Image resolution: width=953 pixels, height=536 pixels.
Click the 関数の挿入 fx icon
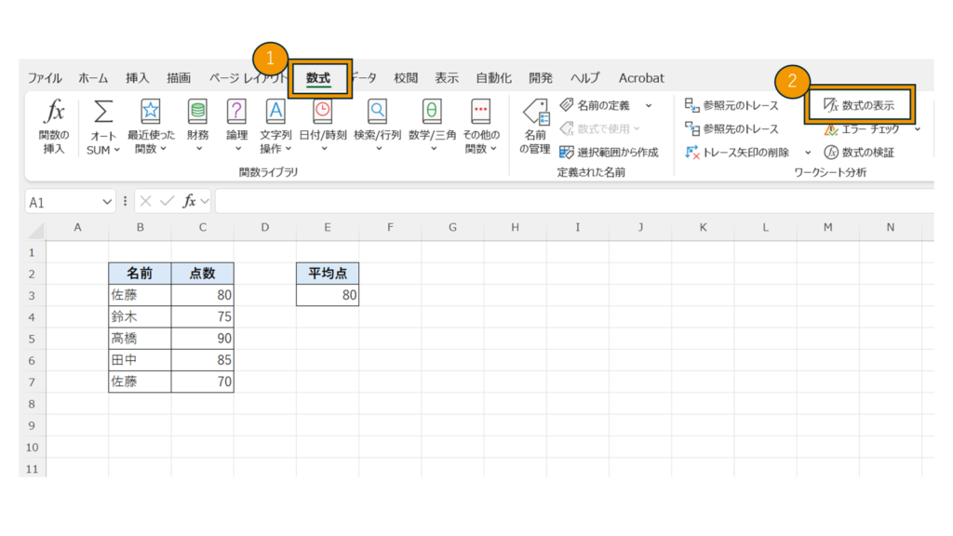(54, 114)
